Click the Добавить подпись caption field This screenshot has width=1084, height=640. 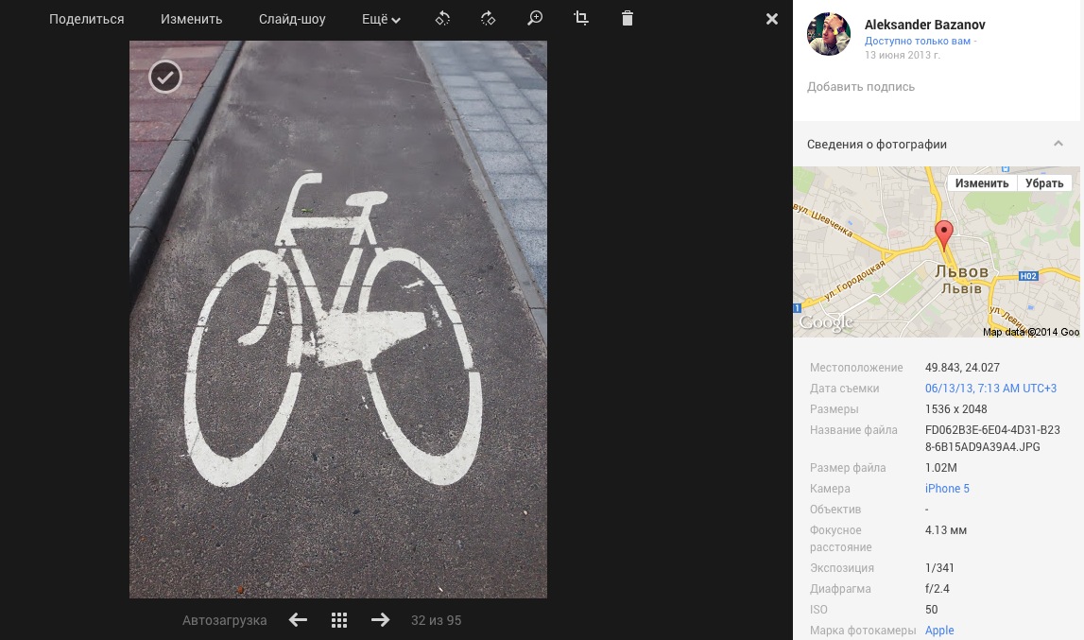click(861, 87)
